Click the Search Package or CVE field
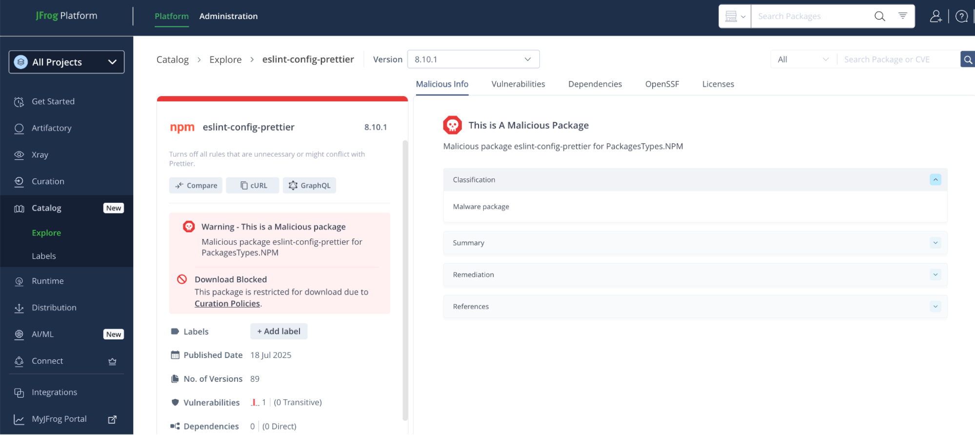The image size is (975, 435). click(896, 59)
